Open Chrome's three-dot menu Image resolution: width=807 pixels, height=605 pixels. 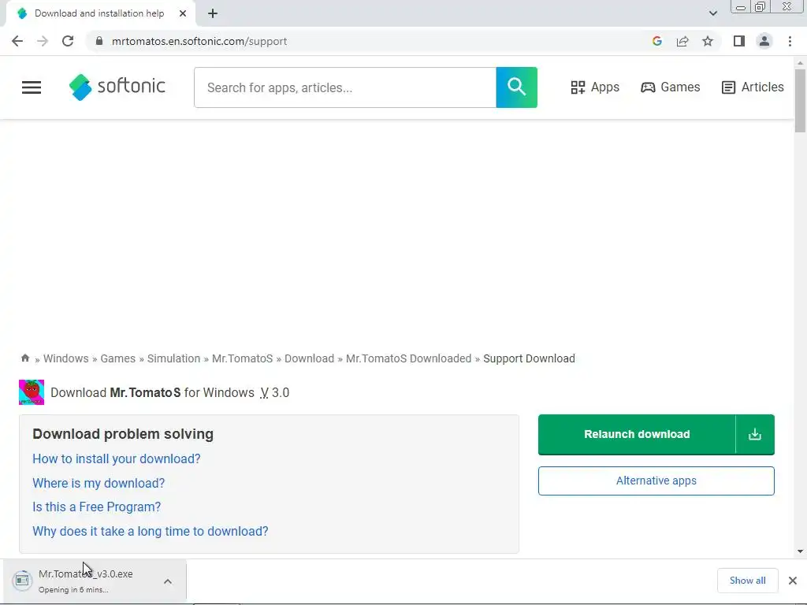click(x=790, y=41)
